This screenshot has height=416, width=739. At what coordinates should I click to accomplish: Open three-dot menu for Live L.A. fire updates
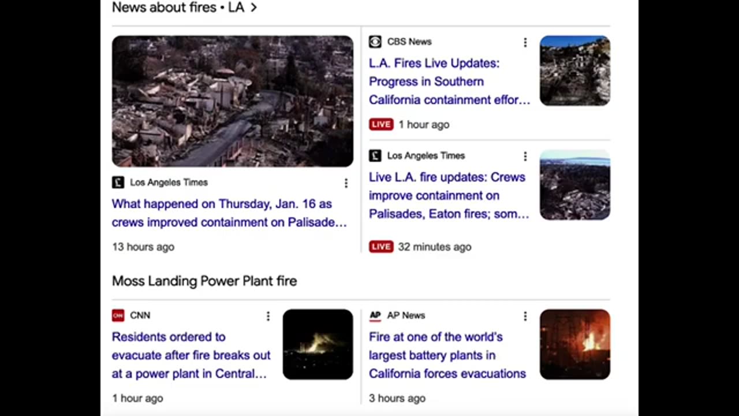point(525,156)
